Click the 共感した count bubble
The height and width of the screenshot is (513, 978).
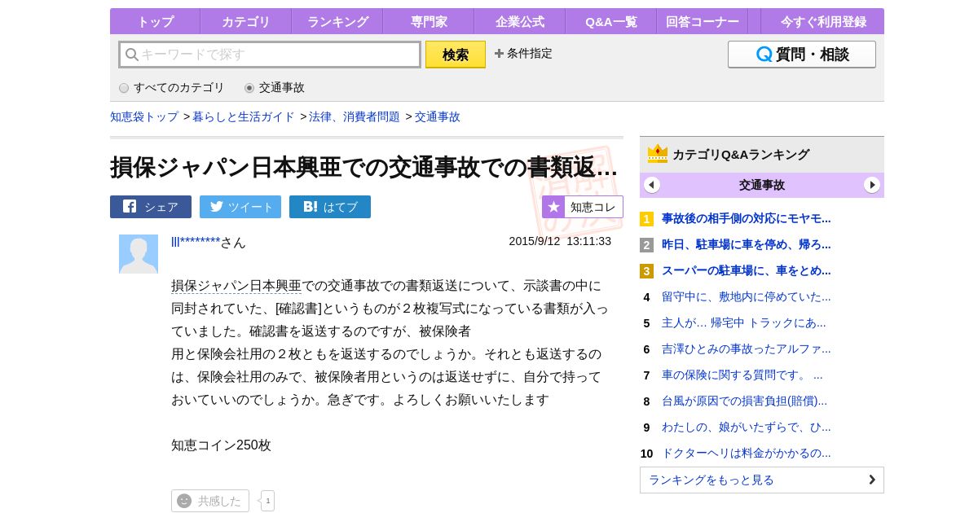[267, 501]
